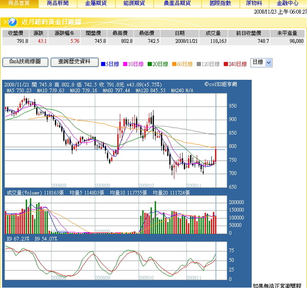Click the latest red candlestick near 800
The height and width of the screenshot is (288, 307).
click(x=216, y=154)
